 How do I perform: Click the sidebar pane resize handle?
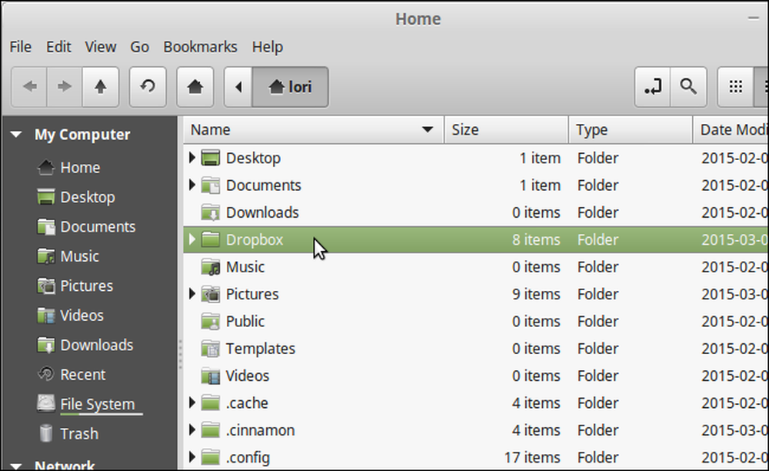tap(181, 354)
